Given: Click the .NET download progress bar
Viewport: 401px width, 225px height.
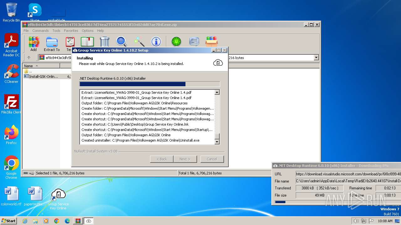Looking at the screenshot, I should [338, 202].
